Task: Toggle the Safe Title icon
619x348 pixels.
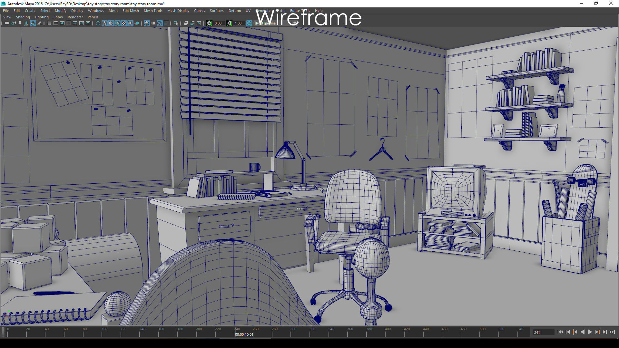Action: point(88,23)
